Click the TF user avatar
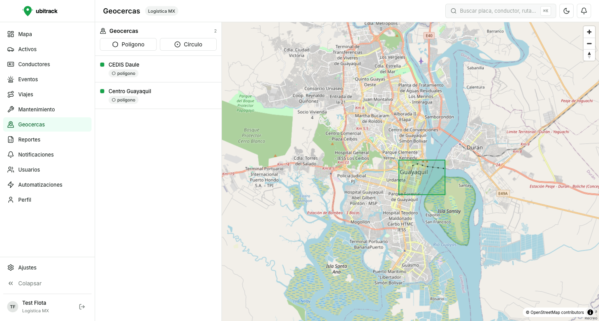599x321 pixels. [13, 307]
